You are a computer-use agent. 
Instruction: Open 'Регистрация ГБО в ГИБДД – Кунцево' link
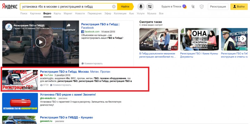click(67, 117)
